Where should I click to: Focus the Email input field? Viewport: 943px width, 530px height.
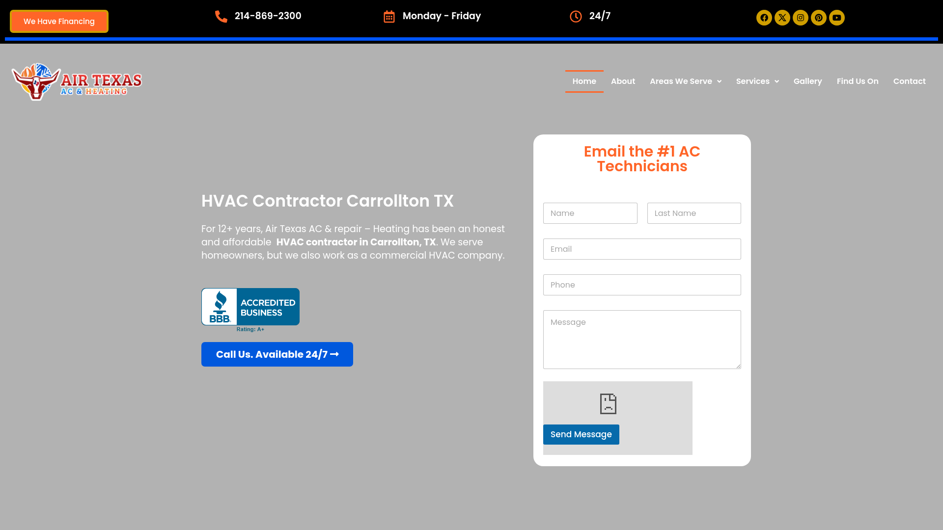pyautogui.click(x=641, y=249)
